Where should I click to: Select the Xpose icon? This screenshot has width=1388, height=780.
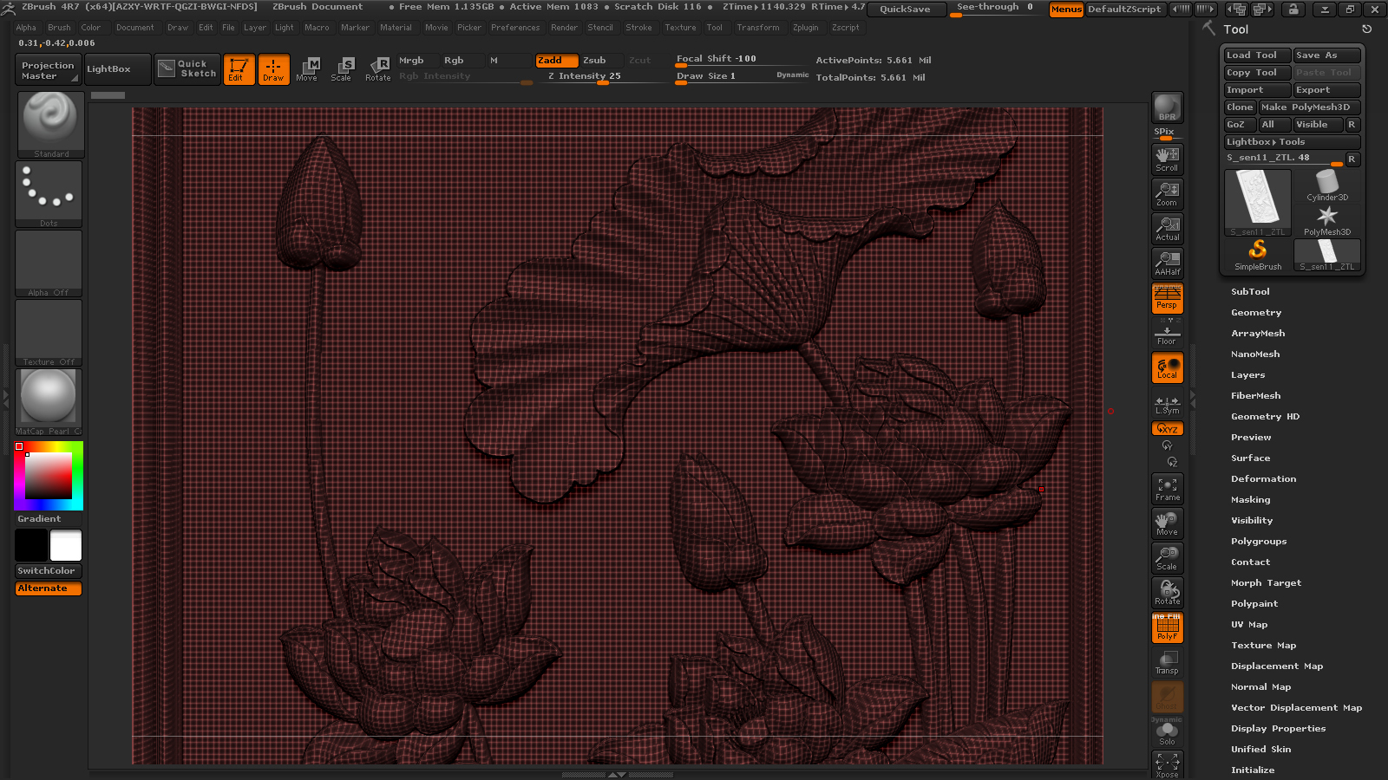click(1167, 764)
